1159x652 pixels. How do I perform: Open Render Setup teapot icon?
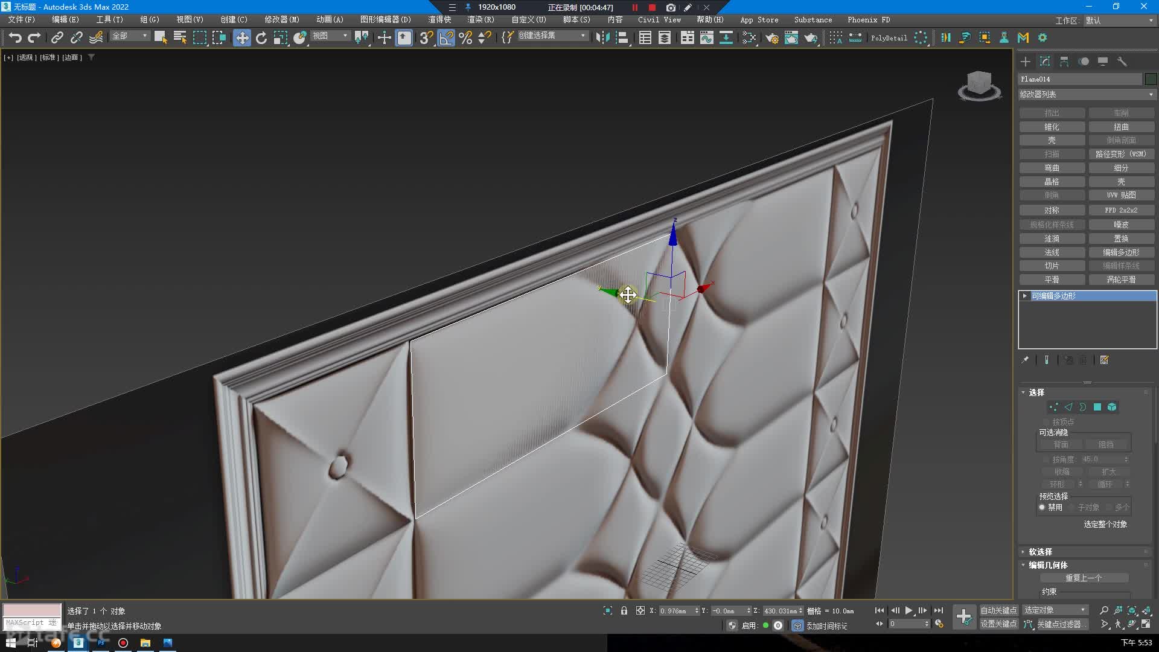(x=772, y=37)
